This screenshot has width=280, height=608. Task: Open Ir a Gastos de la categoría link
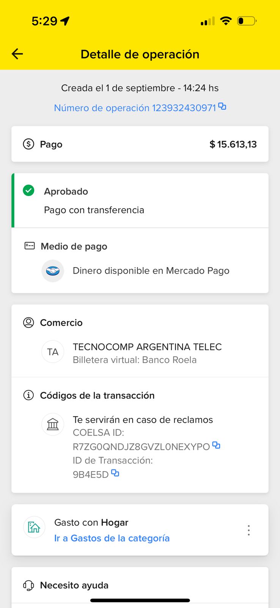[112, 538]
